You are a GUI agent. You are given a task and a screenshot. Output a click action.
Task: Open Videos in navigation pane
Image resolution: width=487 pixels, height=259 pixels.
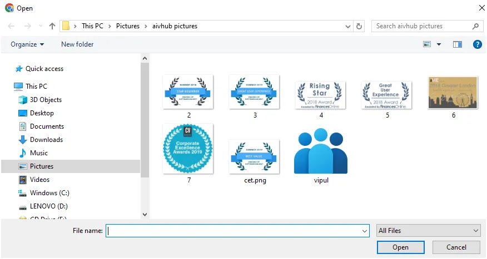pyautogui.click(x=39, y=180)
